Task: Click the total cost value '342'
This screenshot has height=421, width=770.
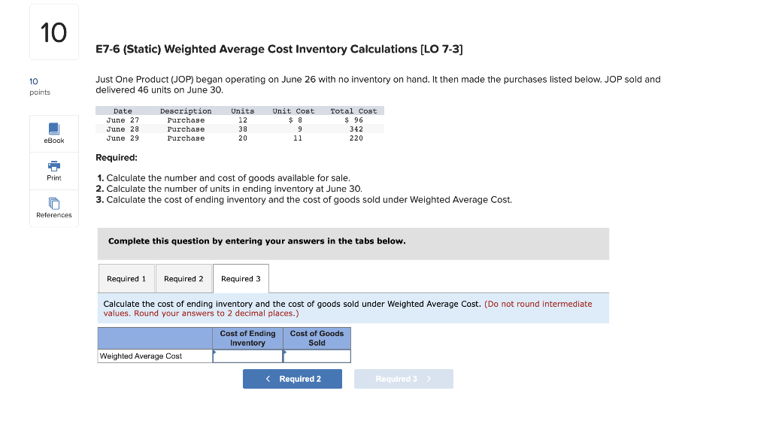Action: click(356, 129)
